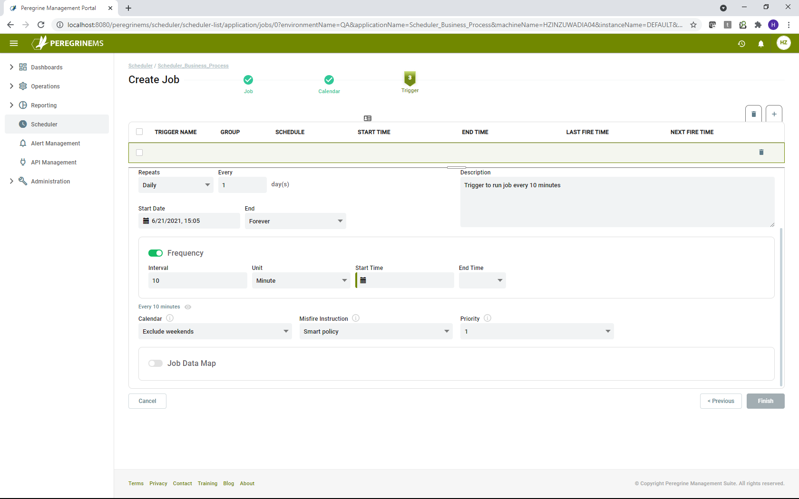
Task: Expand the Dashboards menu chevron
Action: pyautogui.click(x=11, y=67)
